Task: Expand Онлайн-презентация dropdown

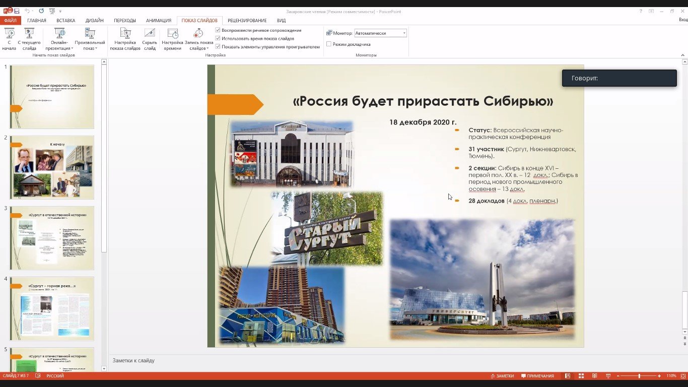Action: (x=72, y=49)
